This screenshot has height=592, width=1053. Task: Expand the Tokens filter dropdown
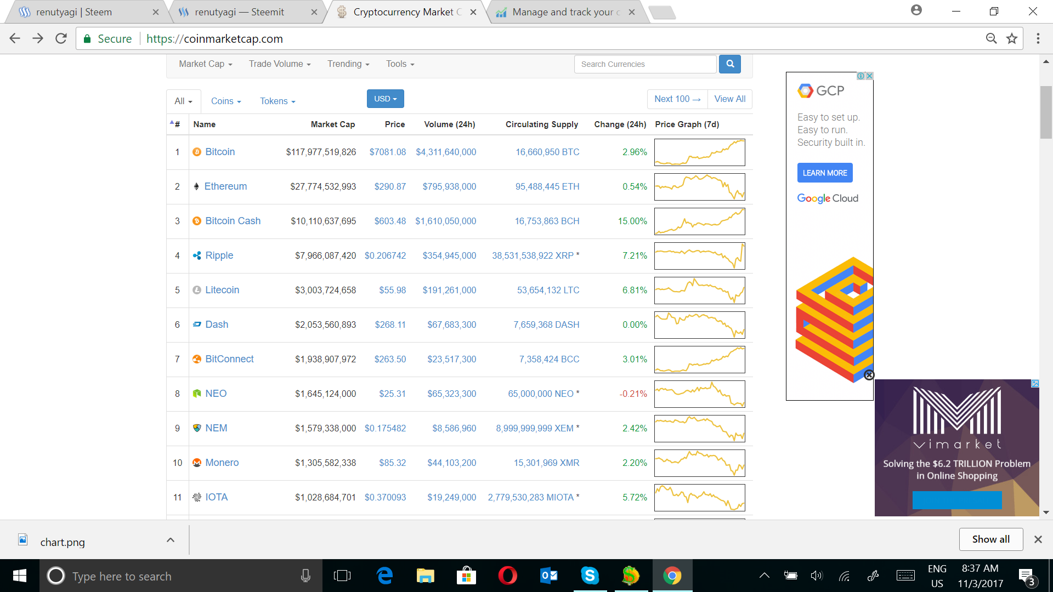pyautogui.click(x=278, y=101)
